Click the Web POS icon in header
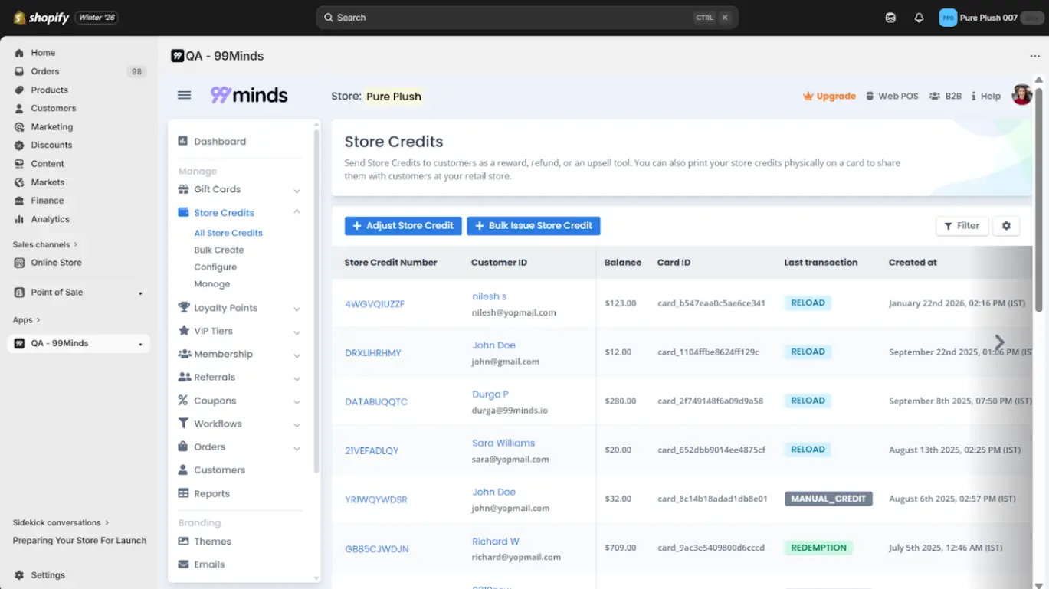 [869, 96]
